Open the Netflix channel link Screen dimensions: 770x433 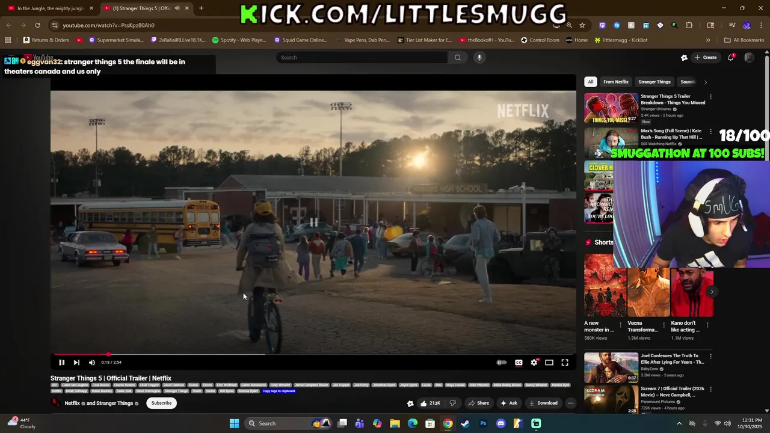(x=72, y=403)
